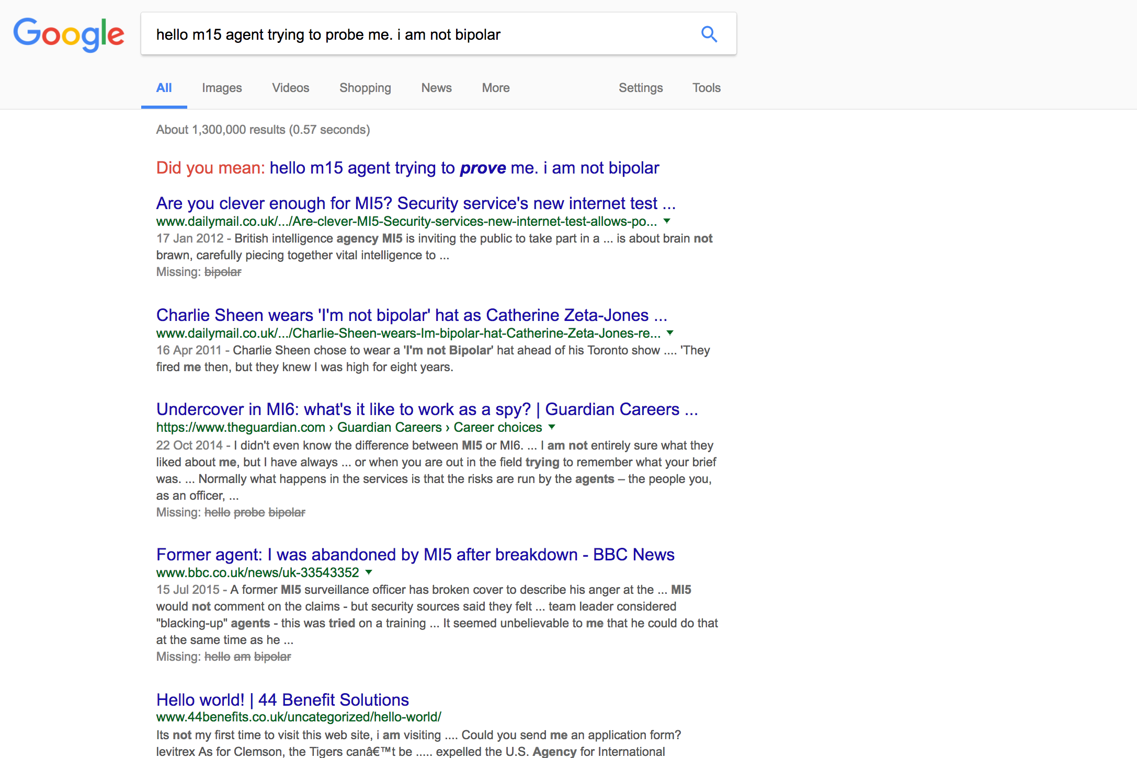
Task: Click the '16 Apr 2011' snippet date
Action: [x=189, y=350]
